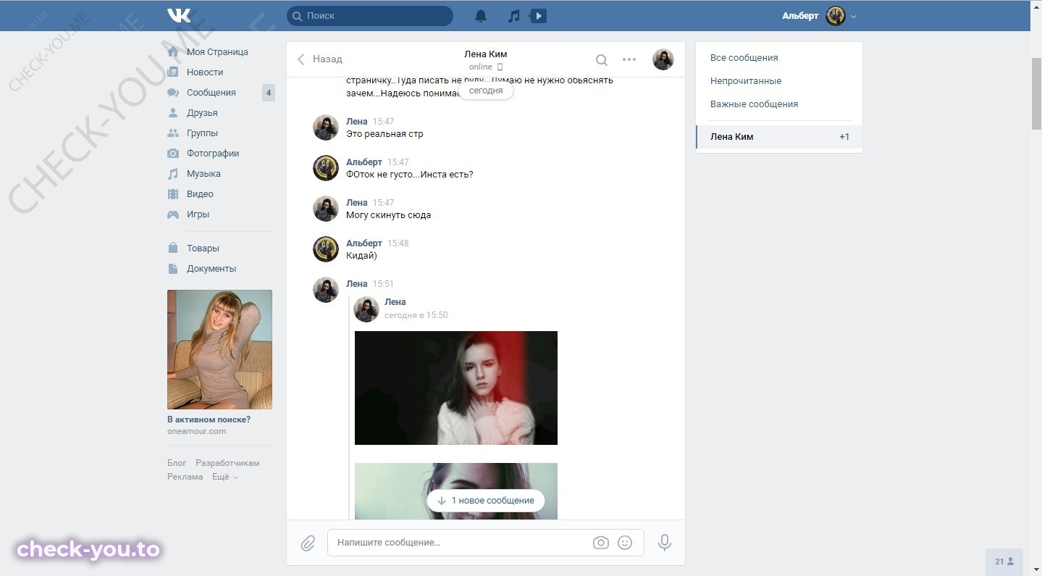Open the Блог footer link
Viewport: 1042px width, 576px height.
click(177, 463)
